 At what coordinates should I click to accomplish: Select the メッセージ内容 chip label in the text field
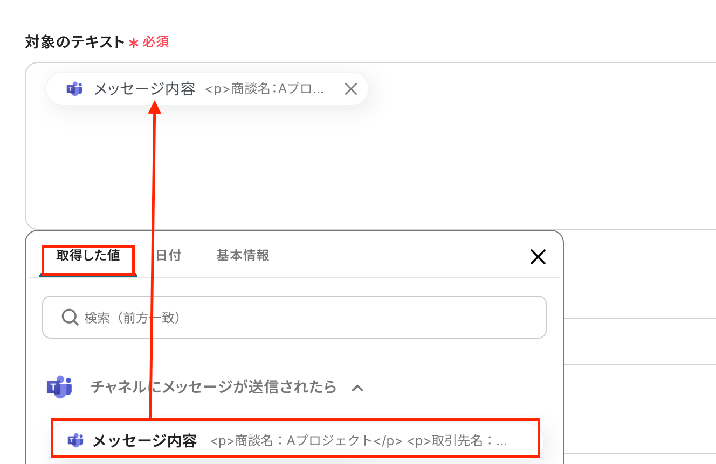(144, 89)
